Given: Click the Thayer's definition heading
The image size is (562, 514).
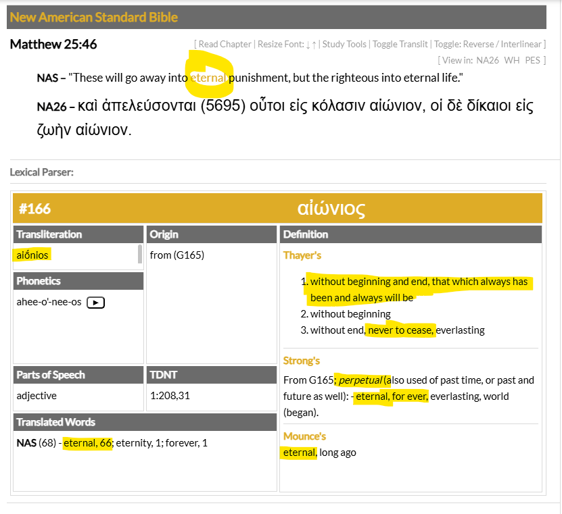Looking at the screenshot, I should (302, 255).
